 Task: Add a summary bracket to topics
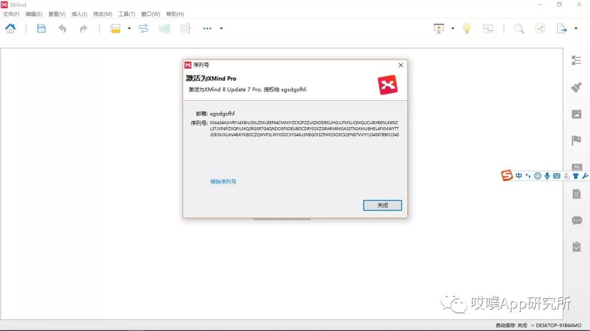point(185,28)
